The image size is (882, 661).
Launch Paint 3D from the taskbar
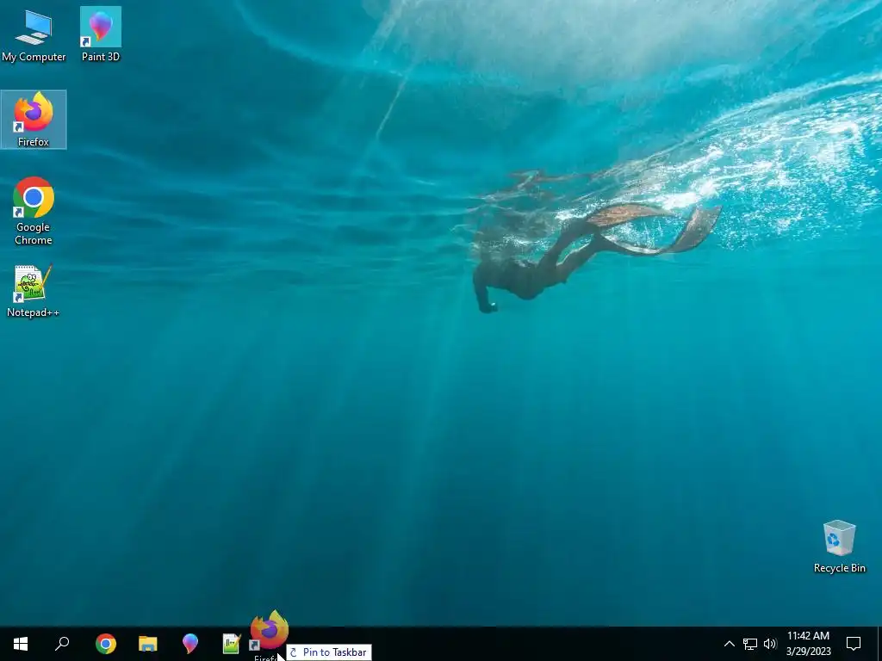coord(190,644)
